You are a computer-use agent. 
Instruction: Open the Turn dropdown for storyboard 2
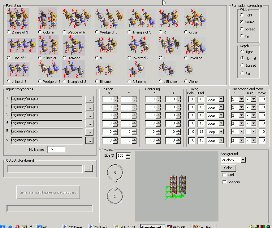254,107
